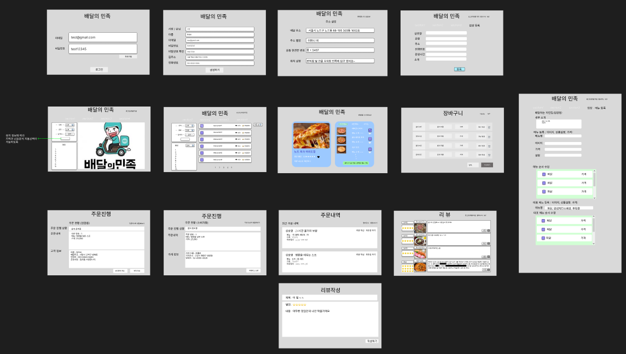Viewport: 626px width, 354px height.
Task: Click the cyan 등록 button on the store registration frame
Action: (x=460, y=69)
